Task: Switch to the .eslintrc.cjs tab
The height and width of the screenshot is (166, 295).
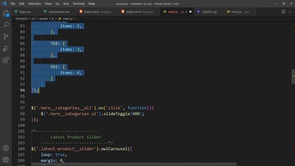Action: point(209,12)
